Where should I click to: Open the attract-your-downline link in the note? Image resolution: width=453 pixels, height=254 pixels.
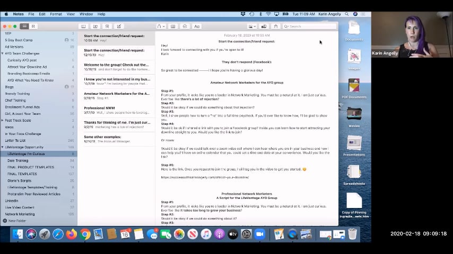[205, 177]
